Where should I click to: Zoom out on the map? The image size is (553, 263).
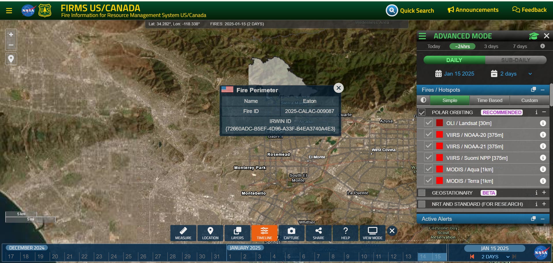pyautogui.click(x=11, y=45)
